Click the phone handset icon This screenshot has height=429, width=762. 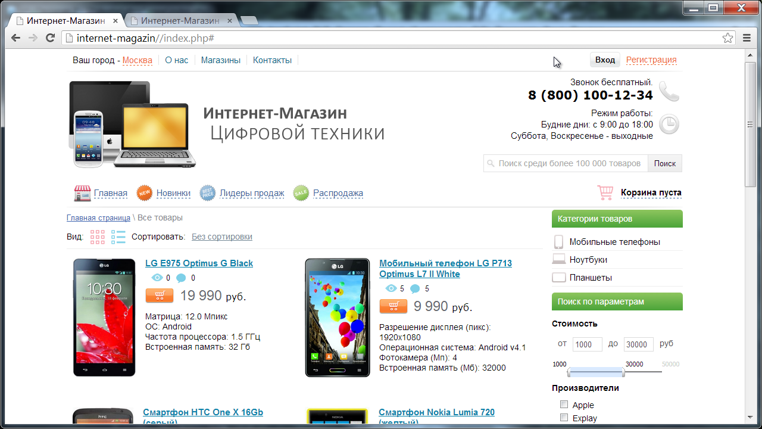pos(669,91)
